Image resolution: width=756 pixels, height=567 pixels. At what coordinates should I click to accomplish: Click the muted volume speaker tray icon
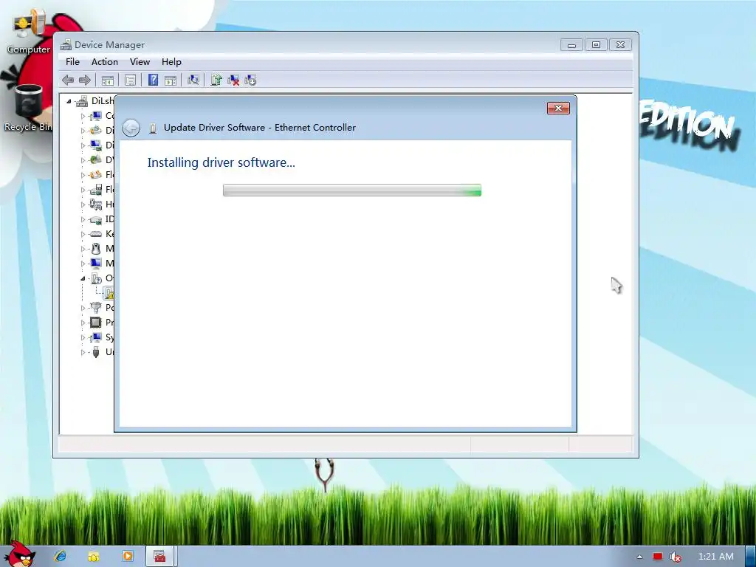point(676,557)
